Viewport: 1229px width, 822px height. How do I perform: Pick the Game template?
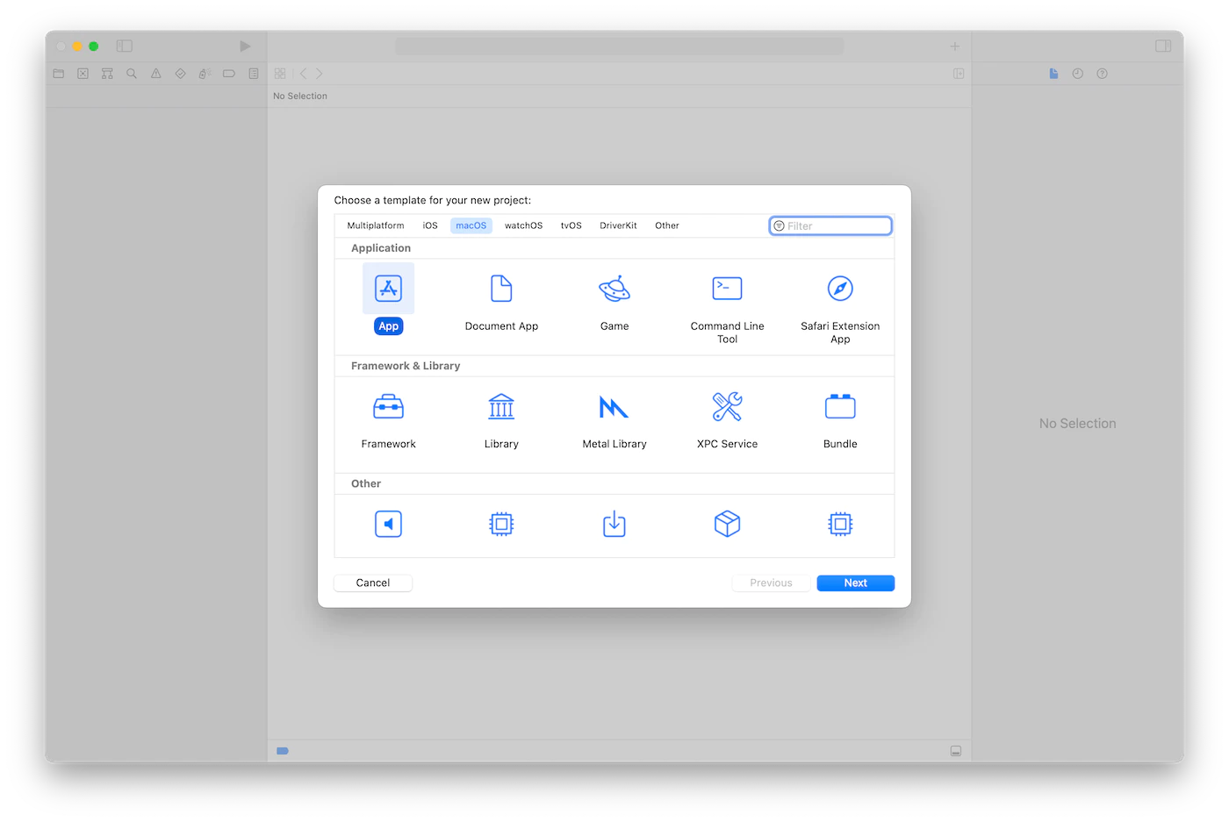coord(614,289)
